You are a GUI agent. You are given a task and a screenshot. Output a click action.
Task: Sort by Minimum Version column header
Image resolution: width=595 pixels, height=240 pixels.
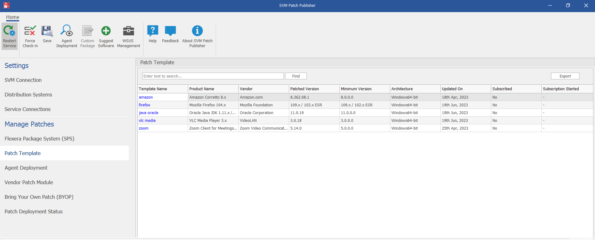coord(365,89)
